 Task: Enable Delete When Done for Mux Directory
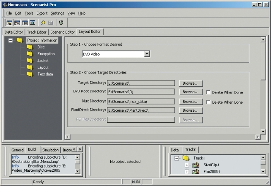coord(209,102)
